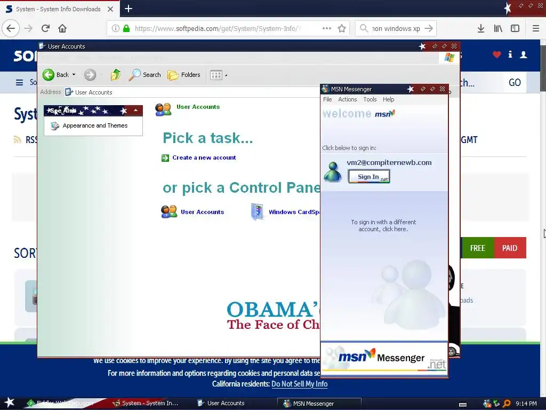Toggle Firefox sidebar icon

pyautogui.click(x=515, y=28)
